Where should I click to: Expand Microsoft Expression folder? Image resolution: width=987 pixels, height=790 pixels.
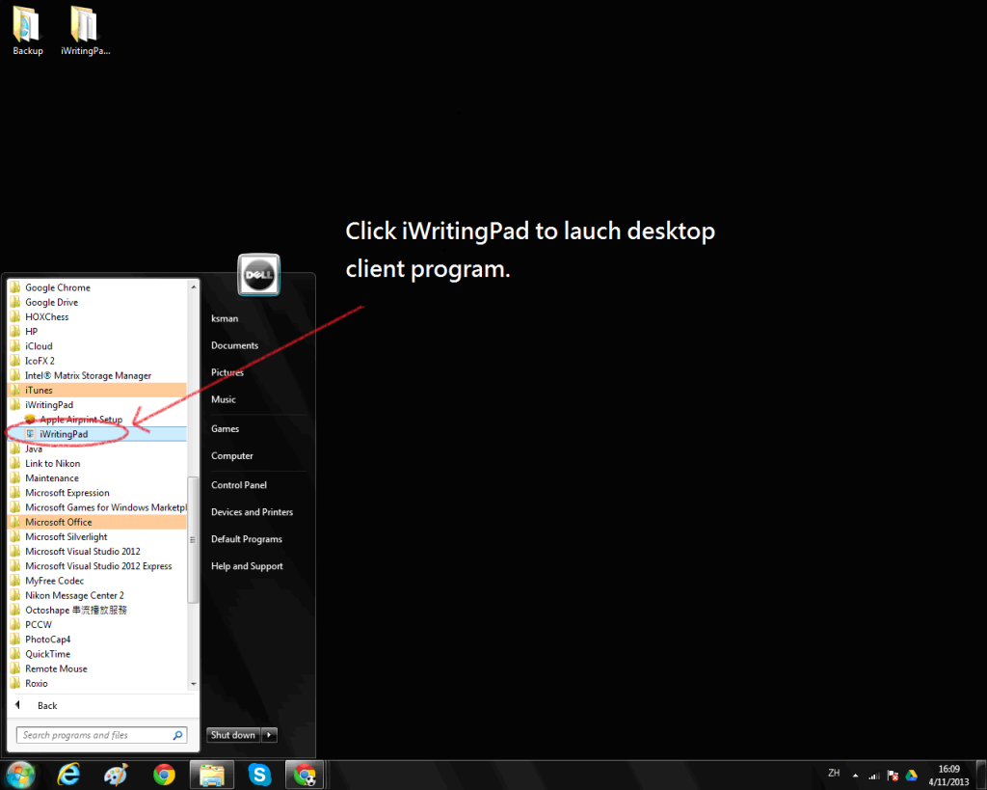97,493
